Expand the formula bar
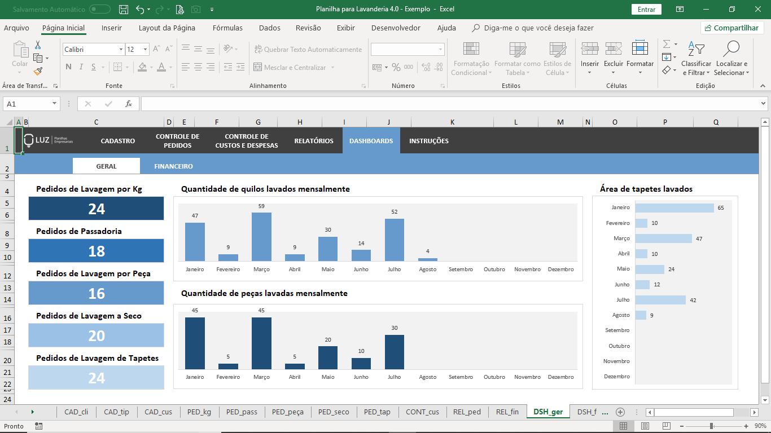771x433 pixels. tap(764, 104)
